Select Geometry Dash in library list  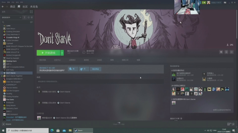pos(12,108)
